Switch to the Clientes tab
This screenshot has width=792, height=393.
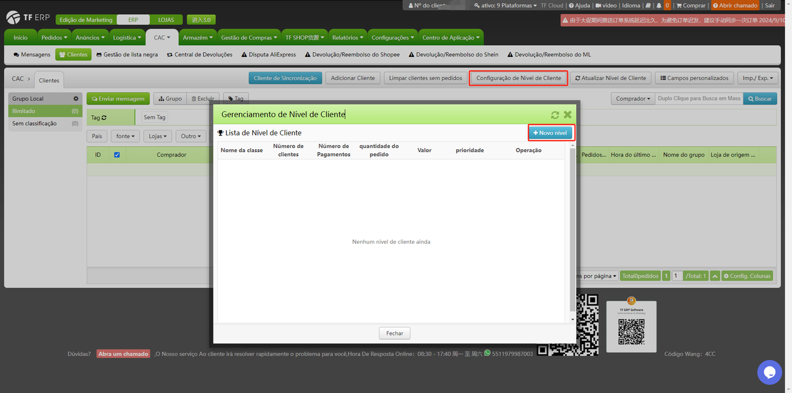point(48,79)
